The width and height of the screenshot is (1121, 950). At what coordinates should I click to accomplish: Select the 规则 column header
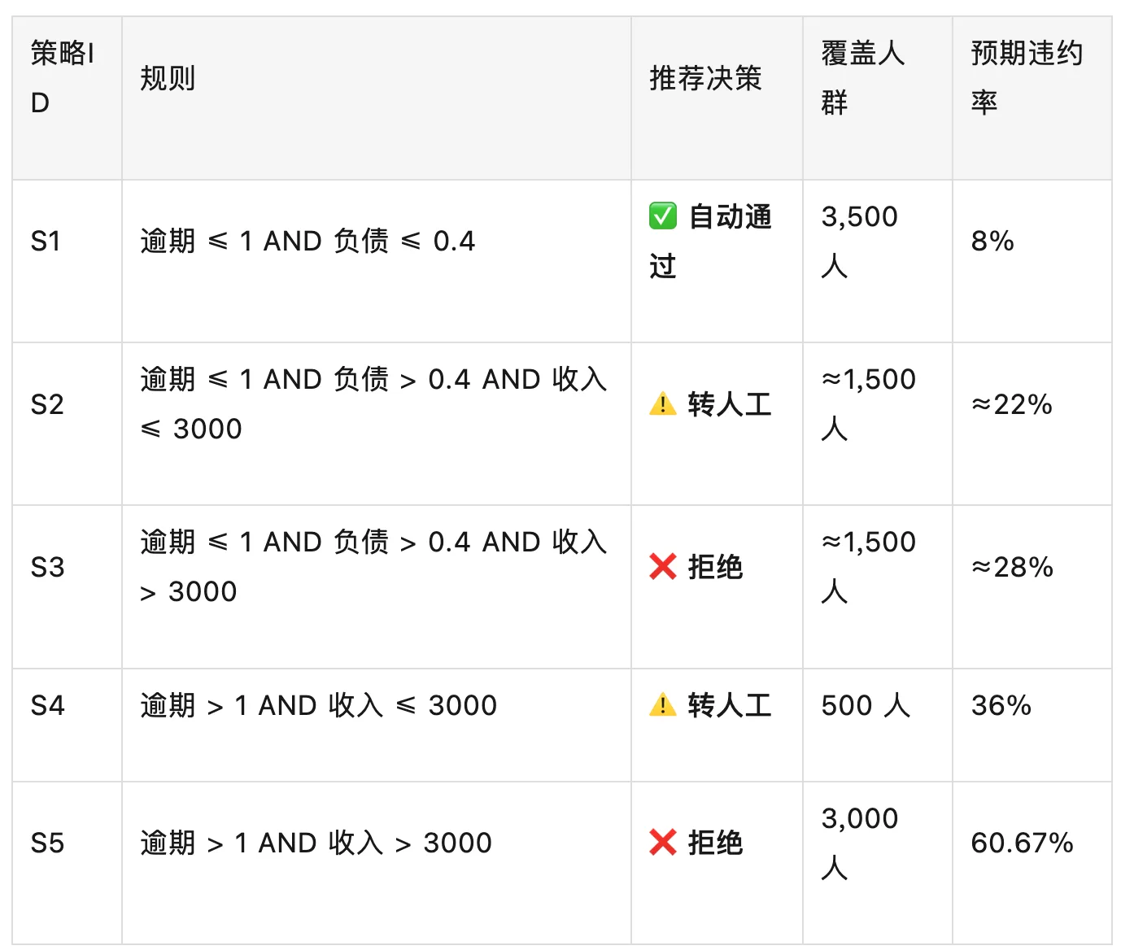377,98
